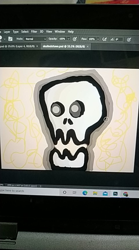Open the Filter menu
This screenshot has height=250, width=139.
coord(34,32)
